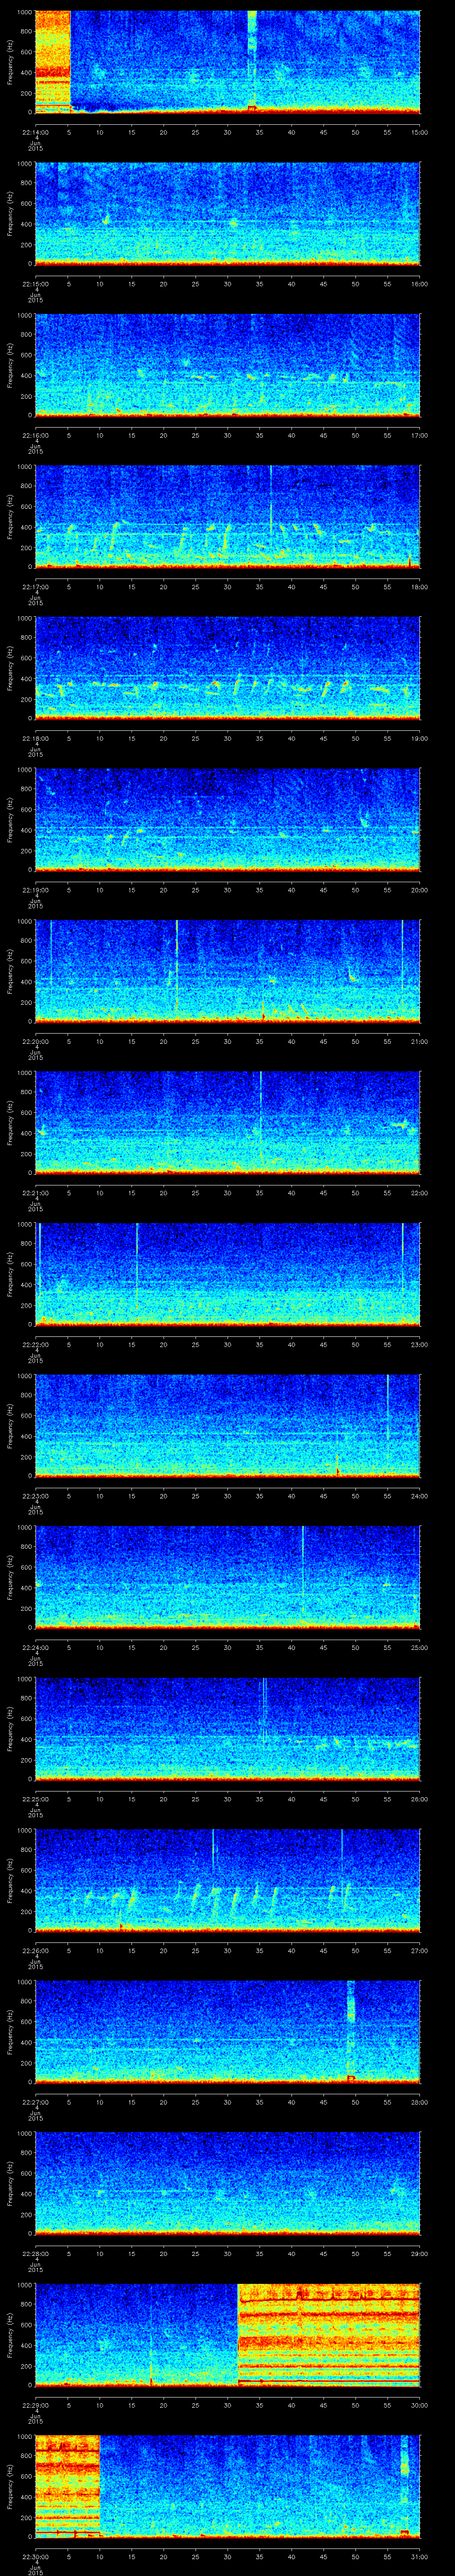Screen dimensions: 455x2576
Task: Click the 24:00 end-time label
Action: pyautogui.click(x=420, y=1496)
